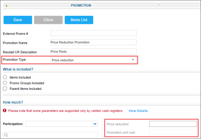Click the PROMOTION tab header

[x=81, y=6]
